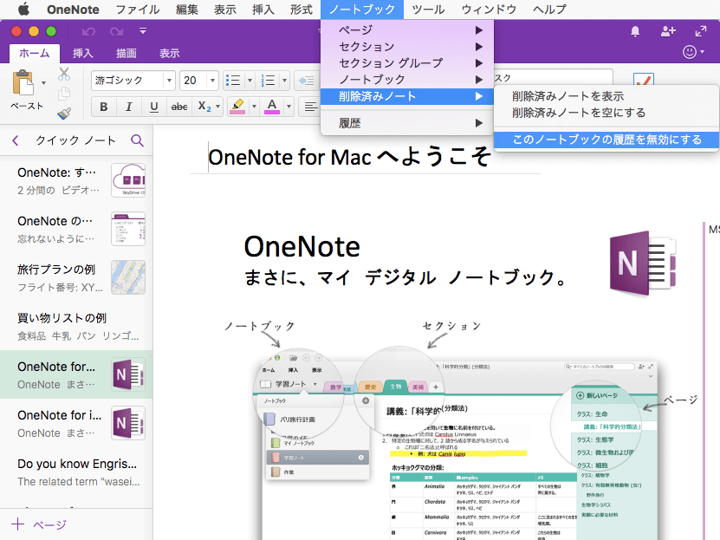This screenshot has height=540, width=720.
Task: Click the align text icon
Action: coord(310,107)
